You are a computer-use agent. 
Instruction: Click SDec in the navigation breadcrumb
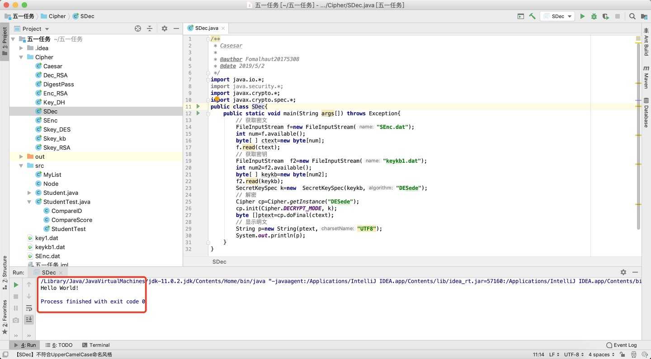pos(83,16)
